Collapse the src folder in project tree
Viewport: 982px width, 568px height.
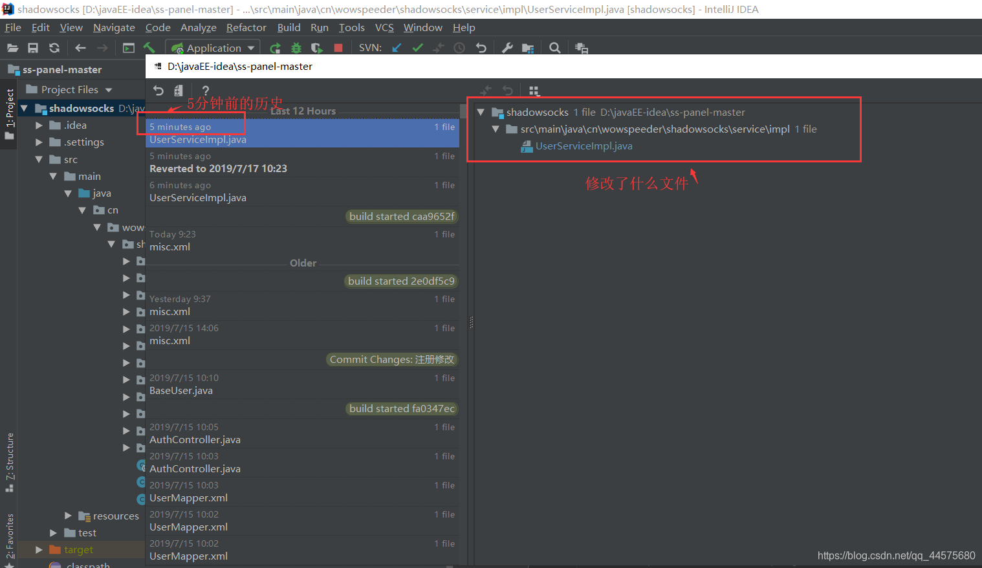(x=39, y=159)
